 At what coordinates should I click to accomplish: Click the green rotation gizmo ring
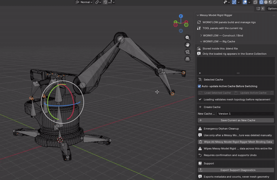pyautogui.click(x=48, y=102)
